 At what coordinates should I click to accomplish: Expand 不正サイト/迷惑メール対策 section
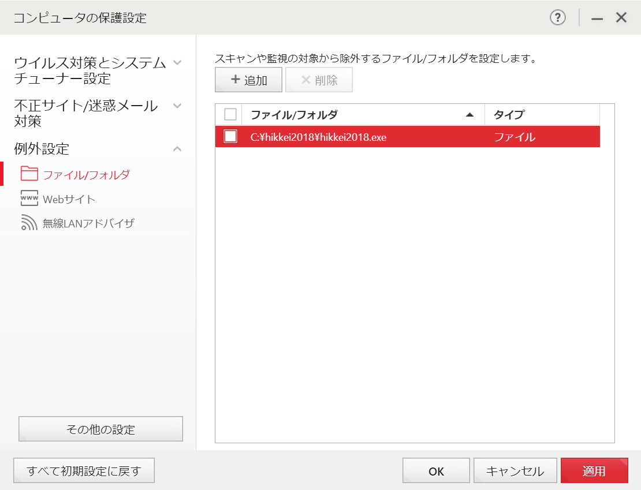point(178,106)
